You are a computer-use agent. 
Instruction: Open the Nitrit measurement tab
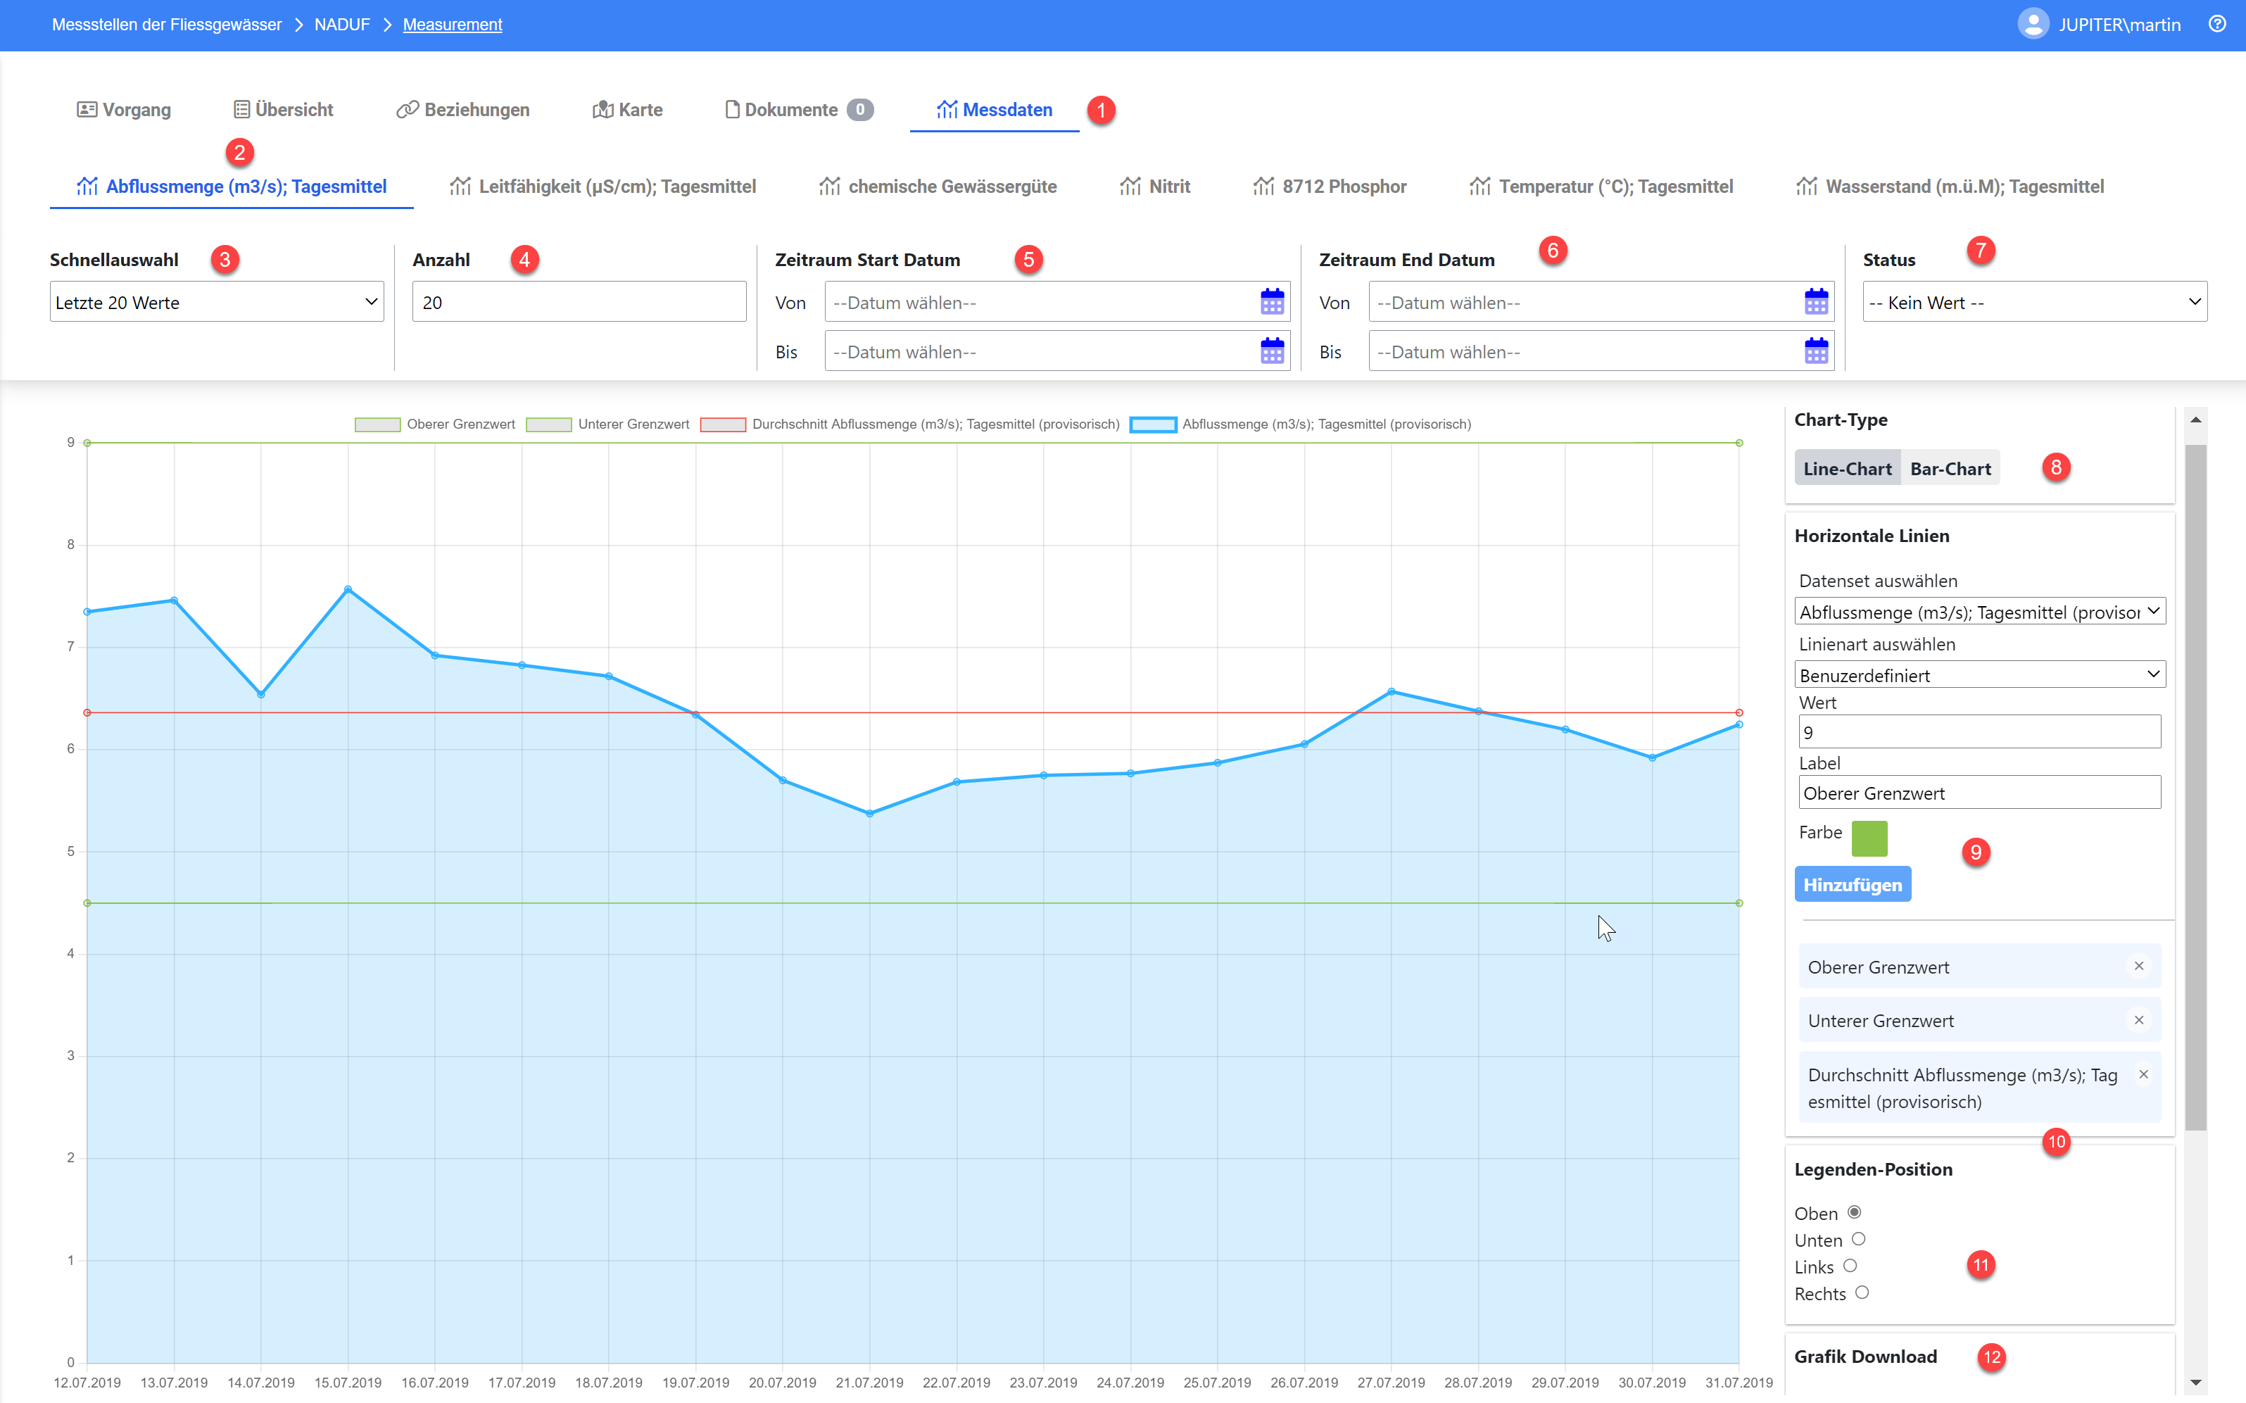[1155, 187]
